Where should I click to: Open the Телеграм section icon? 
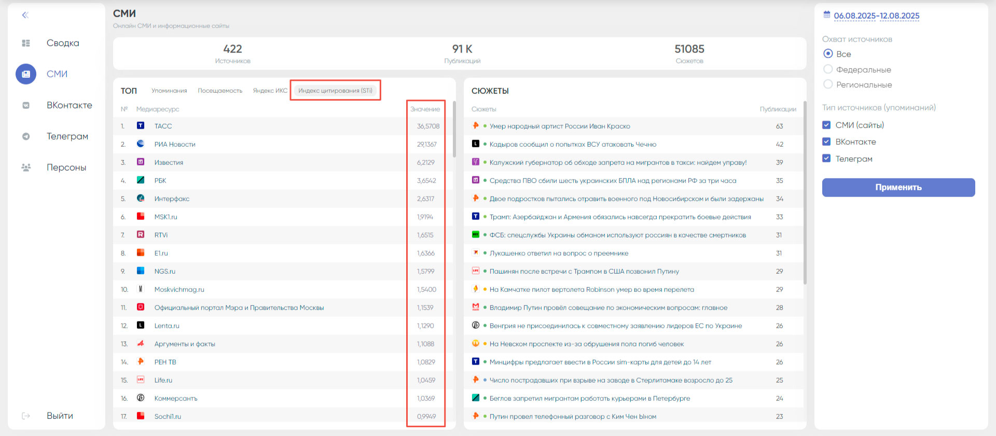pyautogui.click(x=26, y=136)
